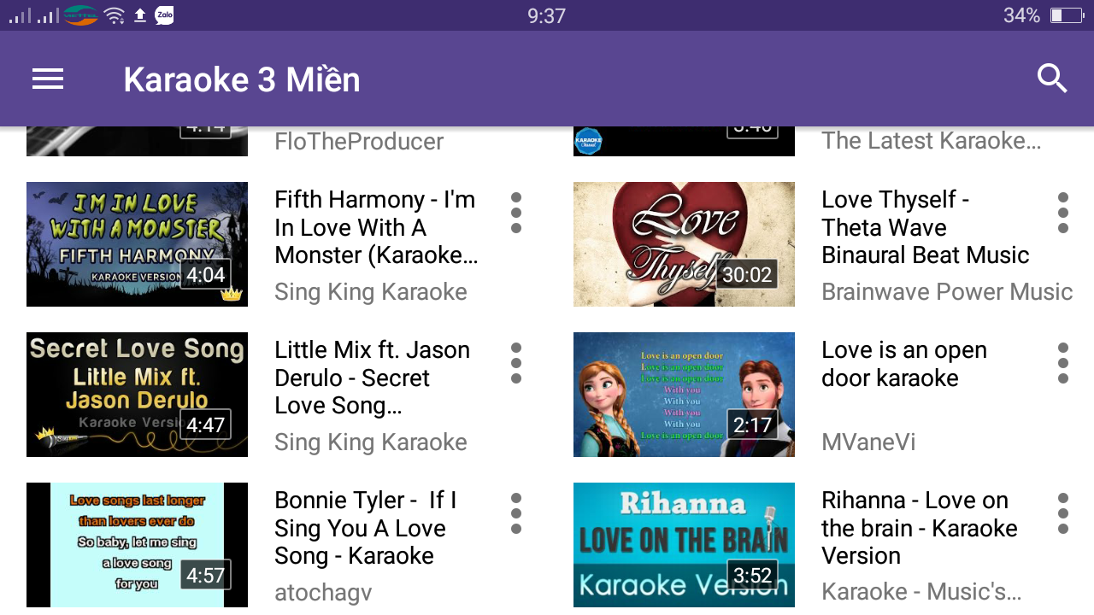Open the hamburger navigation menu
Viewport: 1094px width, 615px height.
tap(48, 79)
